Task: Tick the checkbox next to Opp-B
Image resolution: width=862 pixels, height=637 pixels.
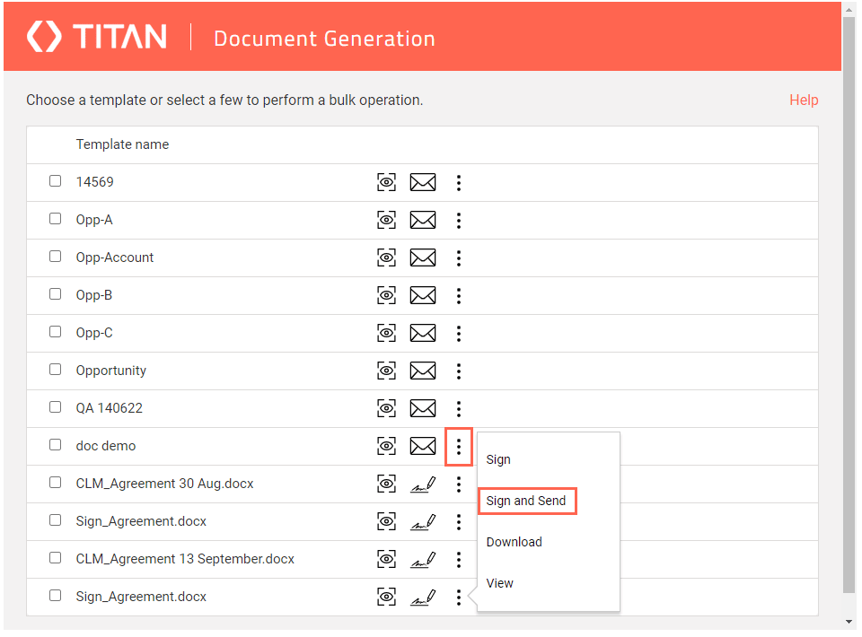Action: click(56, 294)
